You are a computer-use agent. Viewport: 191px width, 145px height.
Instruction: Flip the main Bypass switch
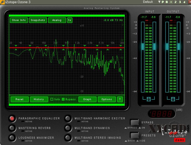click(135, 122)
